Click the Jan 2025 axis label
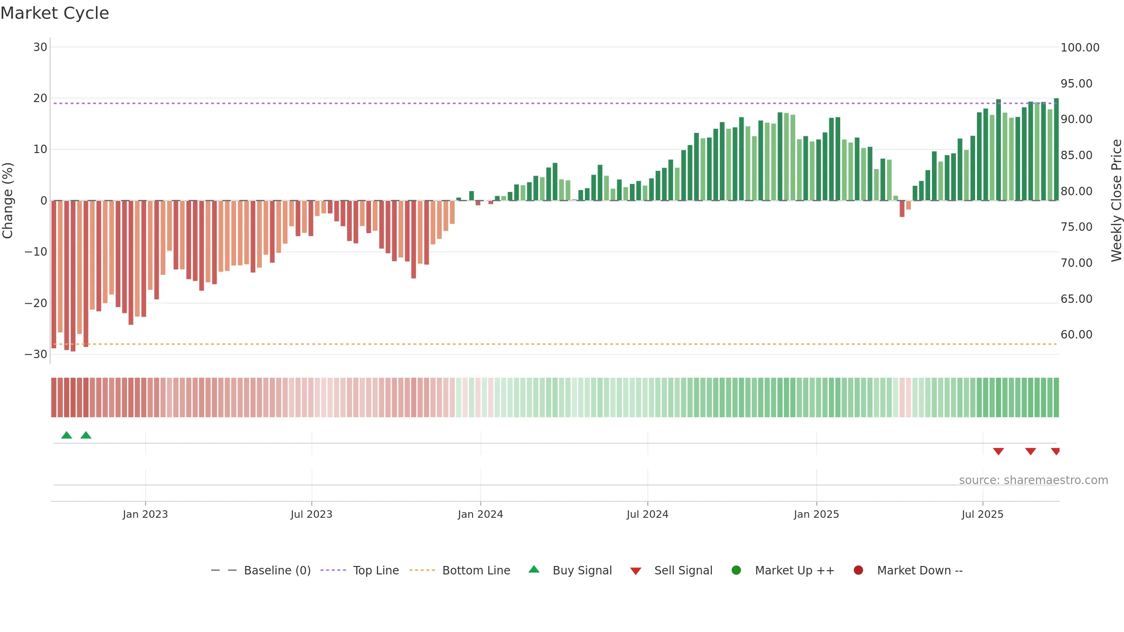The image size is (1124, 632). (x=816, y=514)
